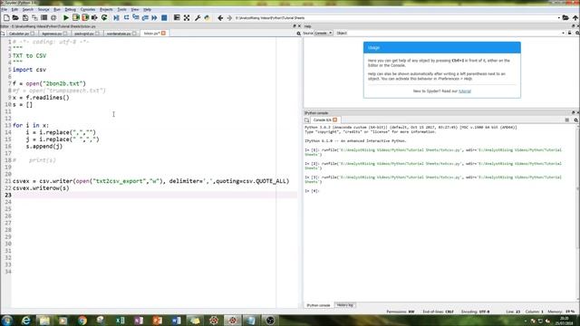
Task: Browse editor tabs icon left of file tabs
Action: 3,34
